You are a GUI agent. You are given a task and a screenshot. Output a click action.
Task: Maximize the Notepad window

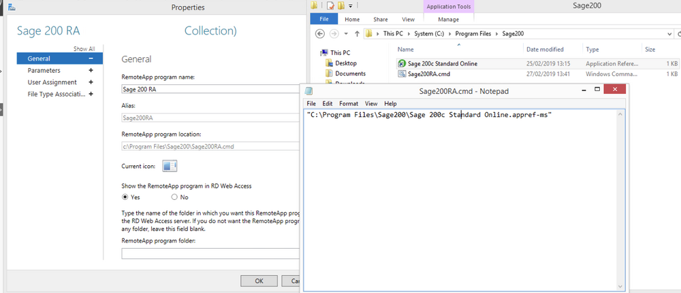click(x=597, y=90)
